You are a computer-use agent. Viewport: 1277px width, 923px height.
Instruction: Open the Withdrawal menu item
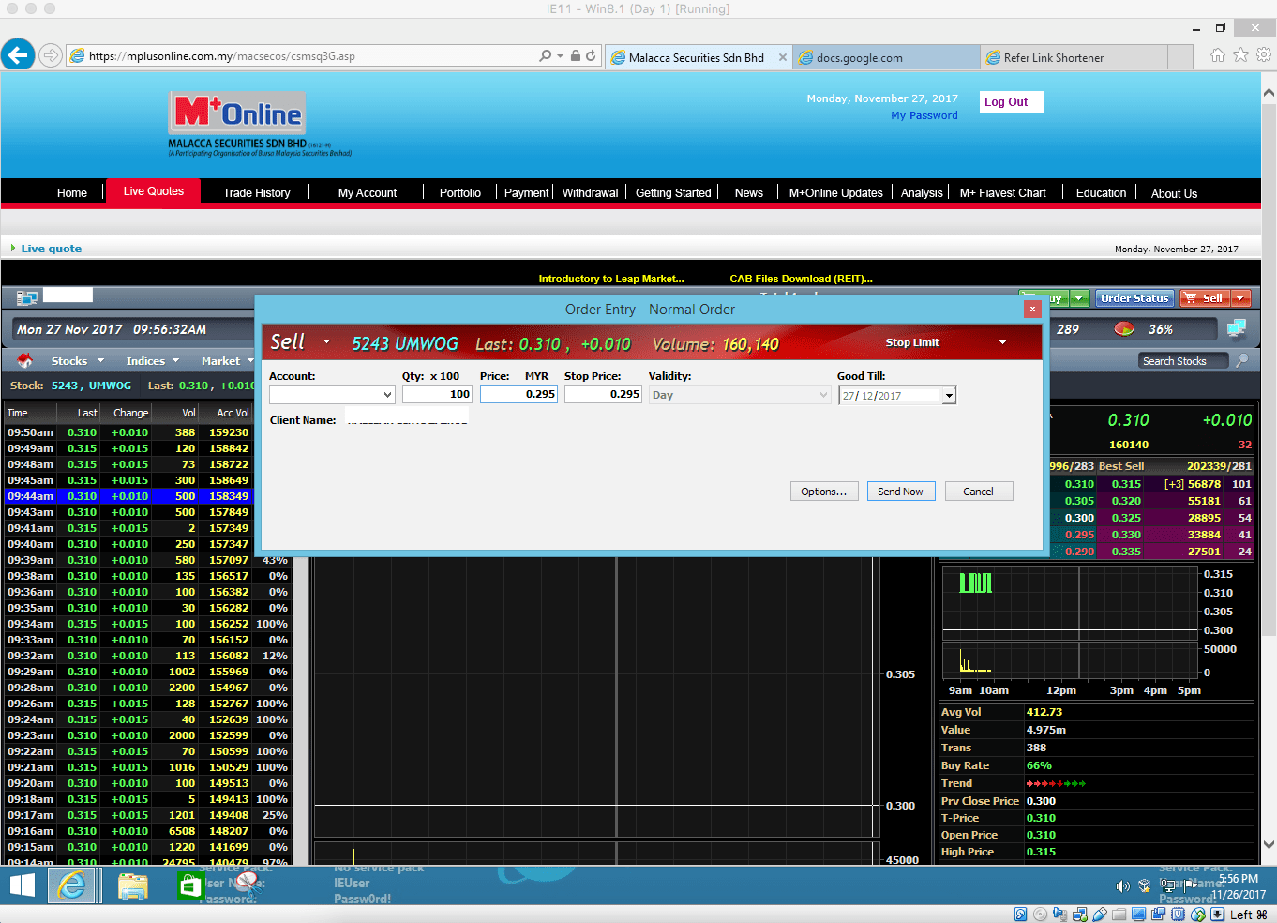591,193
